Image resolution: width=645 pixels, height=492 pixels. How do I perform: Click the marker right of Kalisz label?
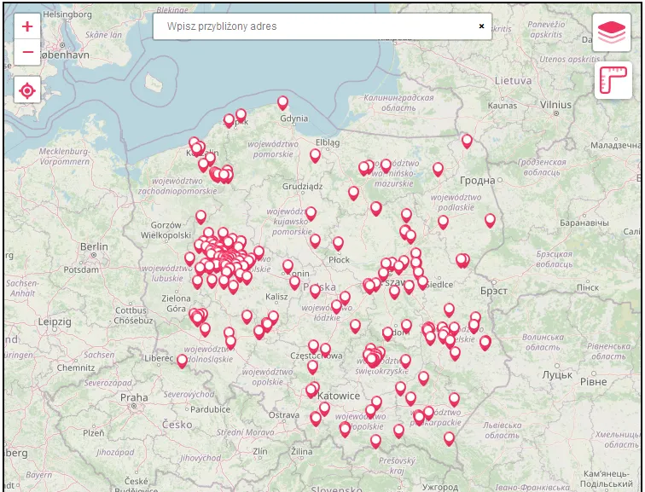click(x=294, y=281)
